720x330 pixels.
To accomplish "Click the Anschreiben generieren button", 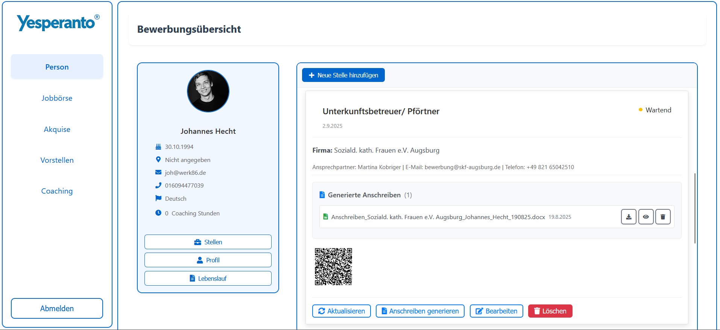I will coord(420,311).
